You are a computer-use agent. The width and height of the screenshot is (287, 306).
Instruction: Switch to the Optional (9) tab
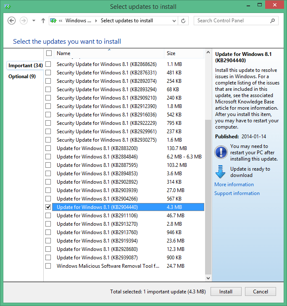(x=22, y=76)
